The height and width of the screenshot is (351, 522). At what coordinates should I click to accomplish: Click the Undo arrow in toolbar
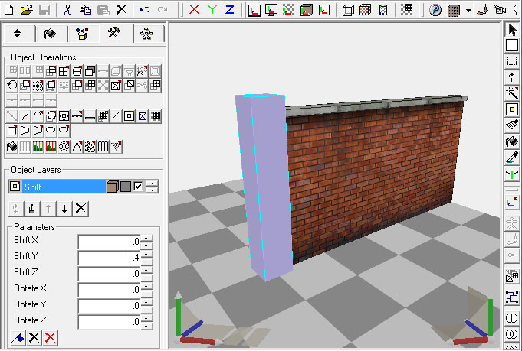tap(145, 10)
